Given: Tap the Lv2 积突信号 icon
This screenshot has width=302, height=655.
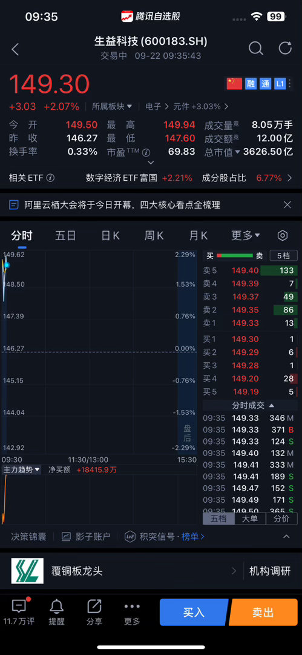Looking at the screenshot, I should point(130,536).
